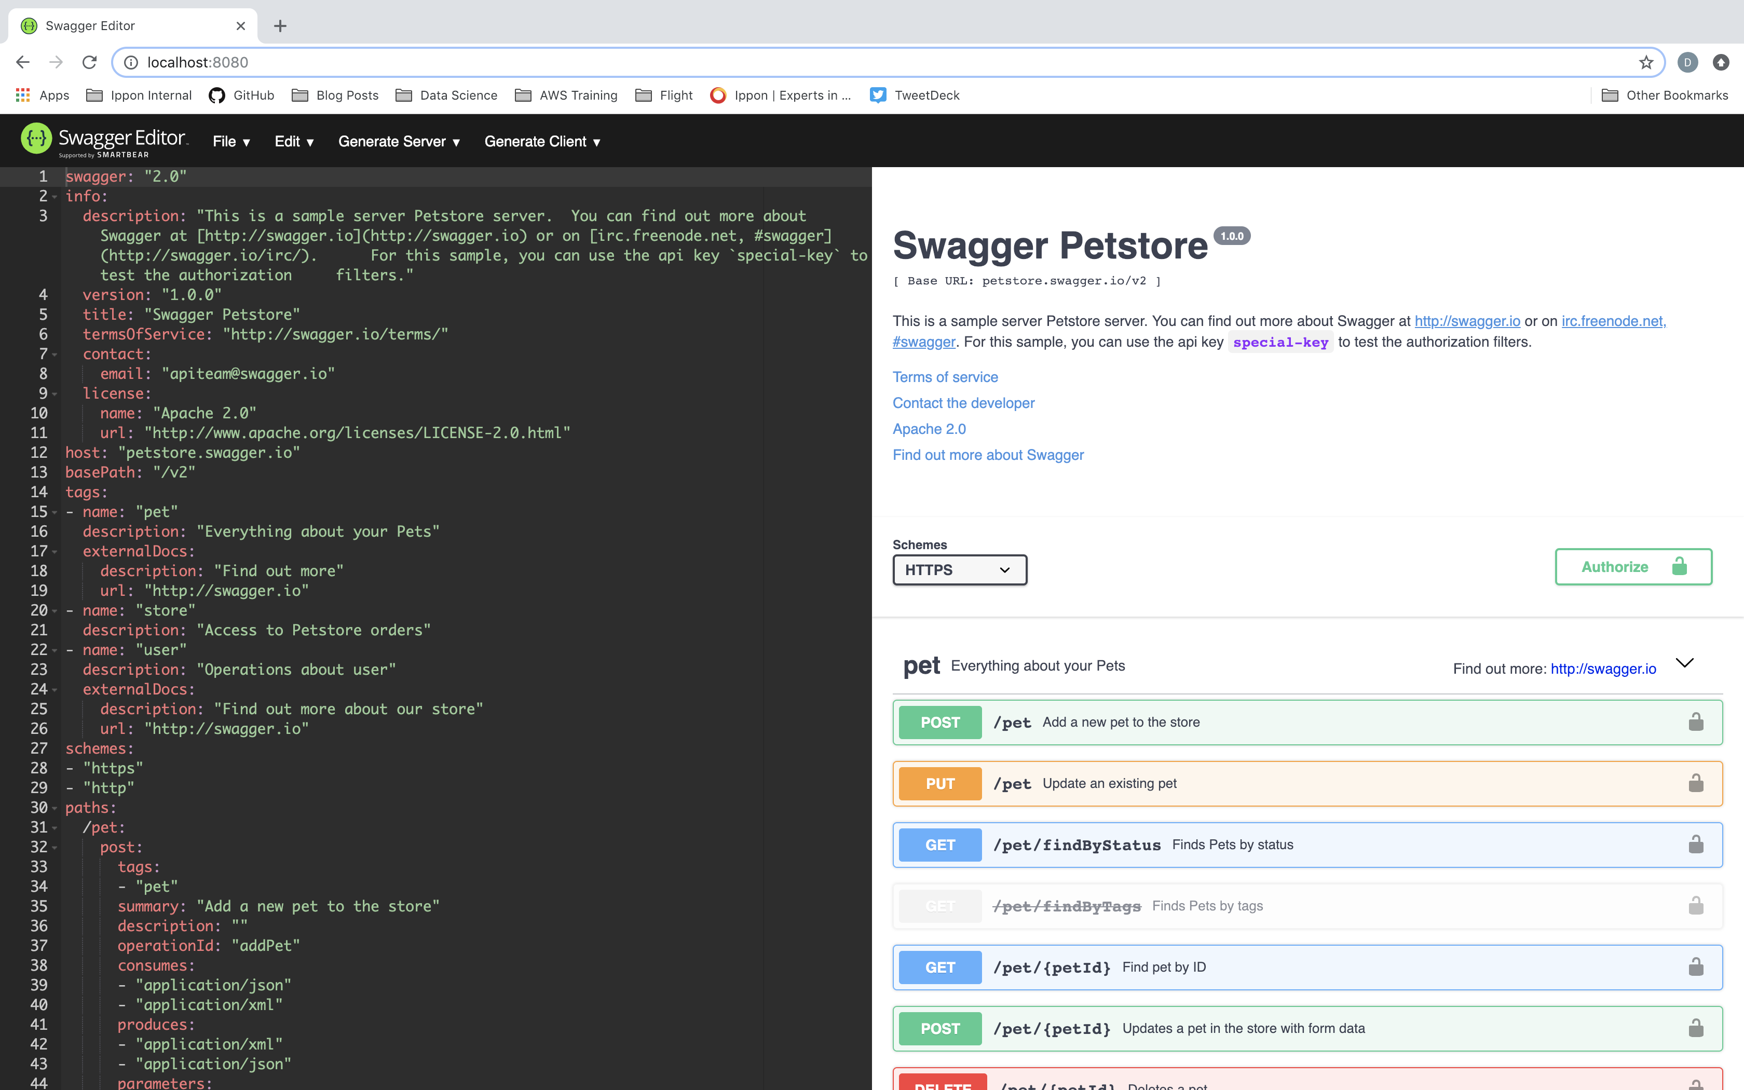Open the Apps grid icon in bookmarks bar
1744x1090 pixels.
click(23, 95)
